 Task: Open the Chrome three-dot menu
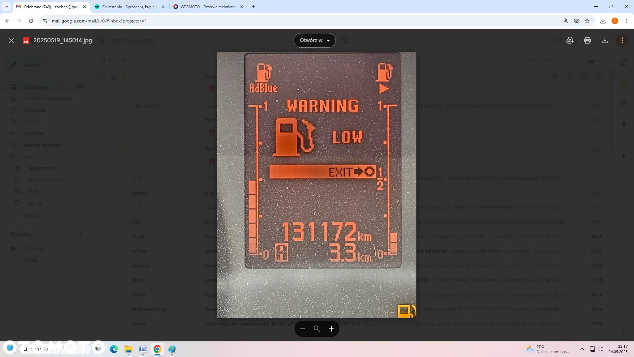coord(627,21)
